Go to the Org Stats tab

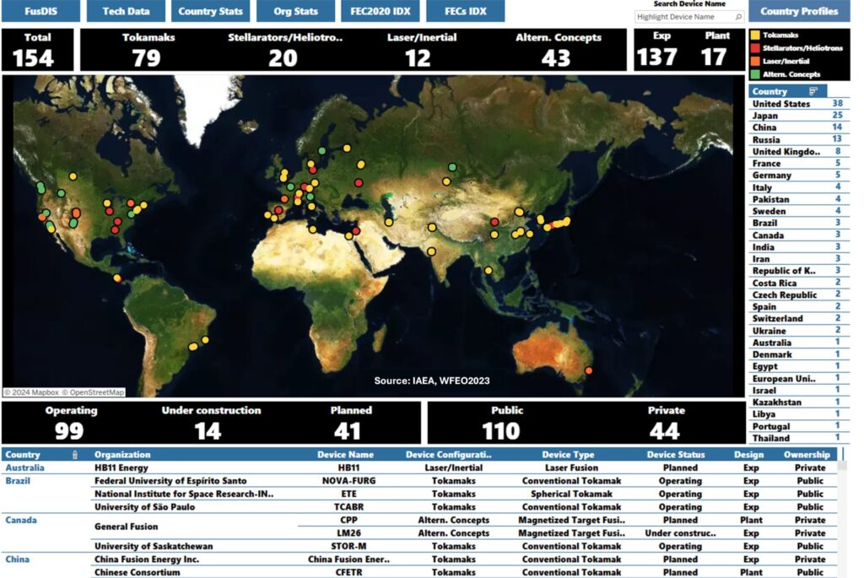pos(295,12)
